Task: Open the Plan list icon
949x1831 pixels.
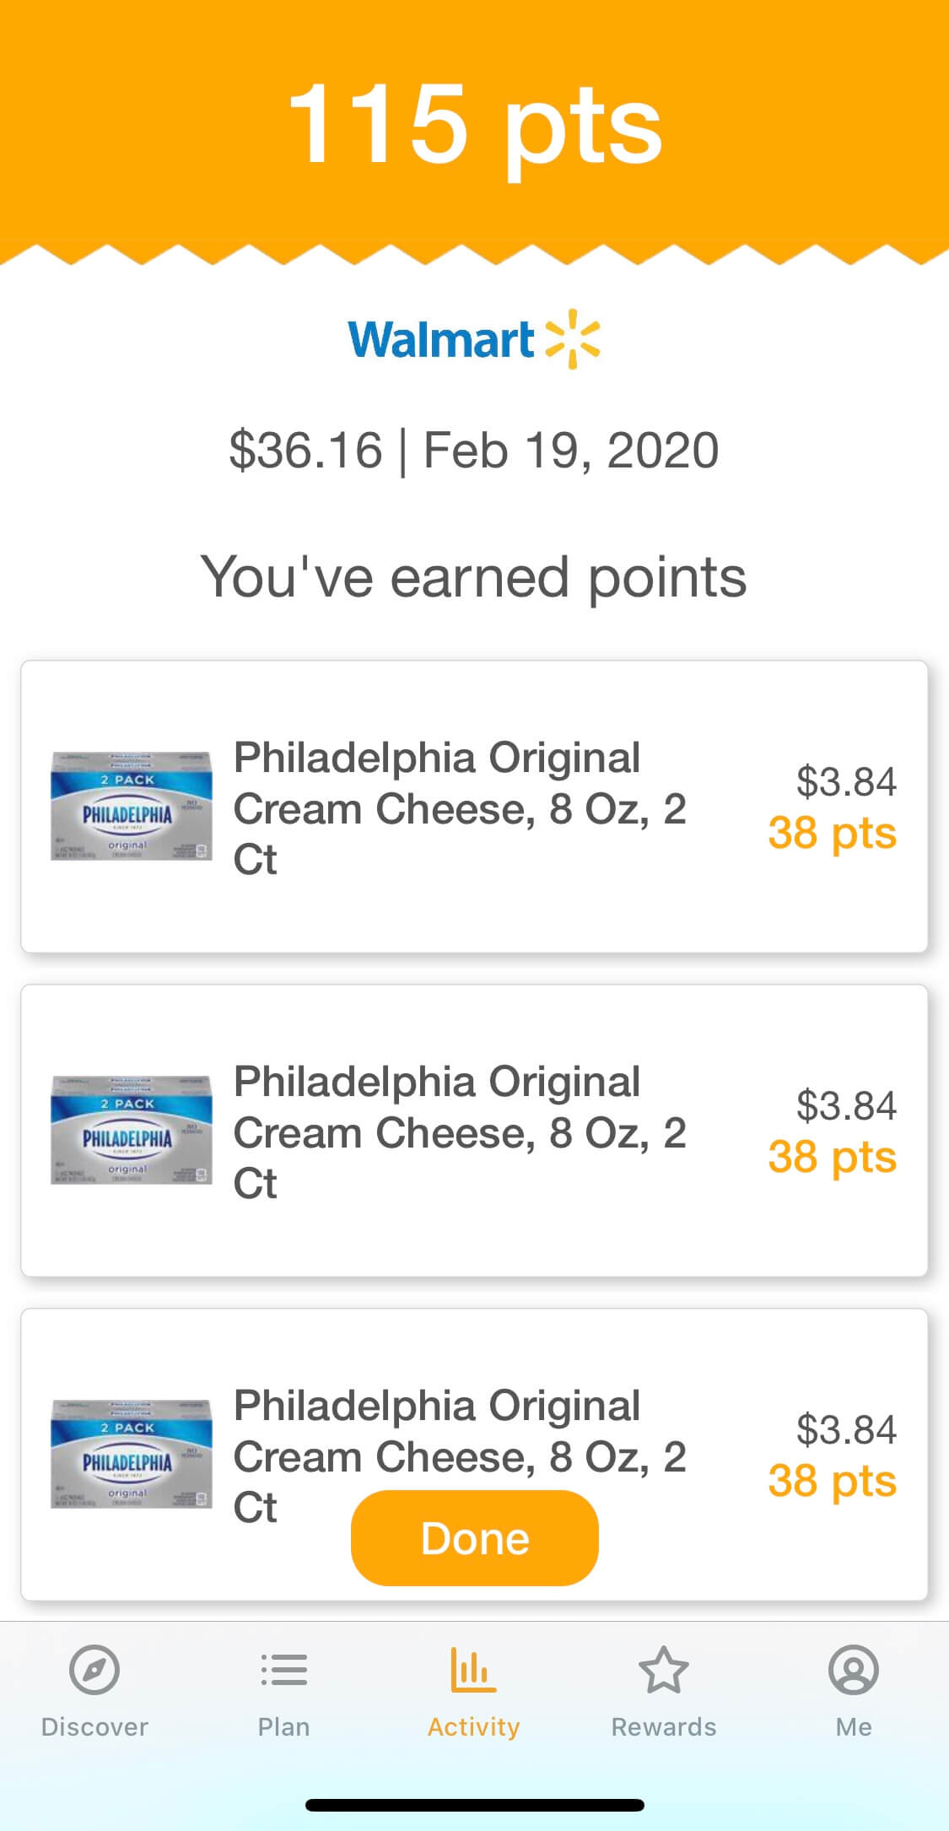Action: 284,1670
